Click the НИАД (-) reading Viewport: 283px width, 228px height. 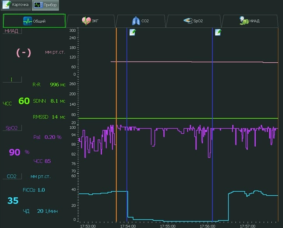[24, 53]
